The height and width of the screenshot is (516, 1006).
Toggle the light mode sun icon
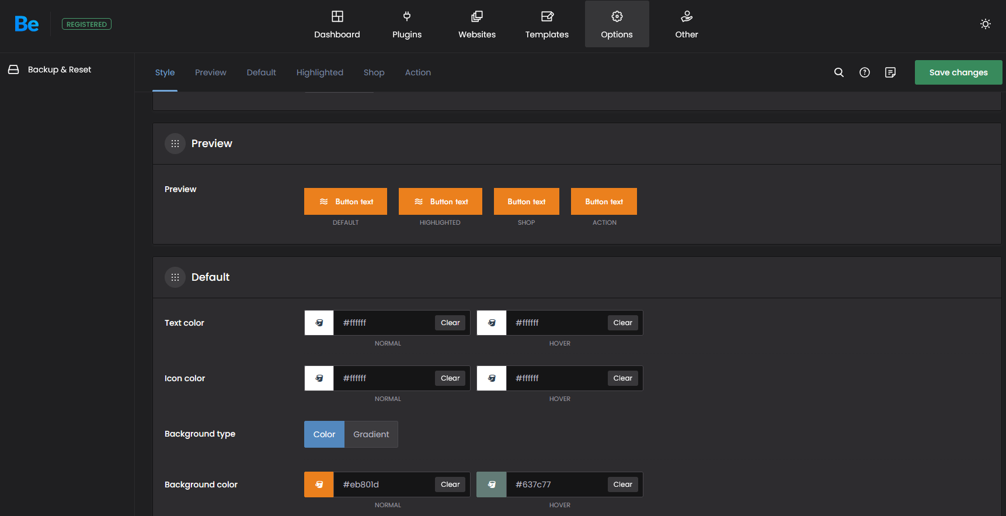985,24
